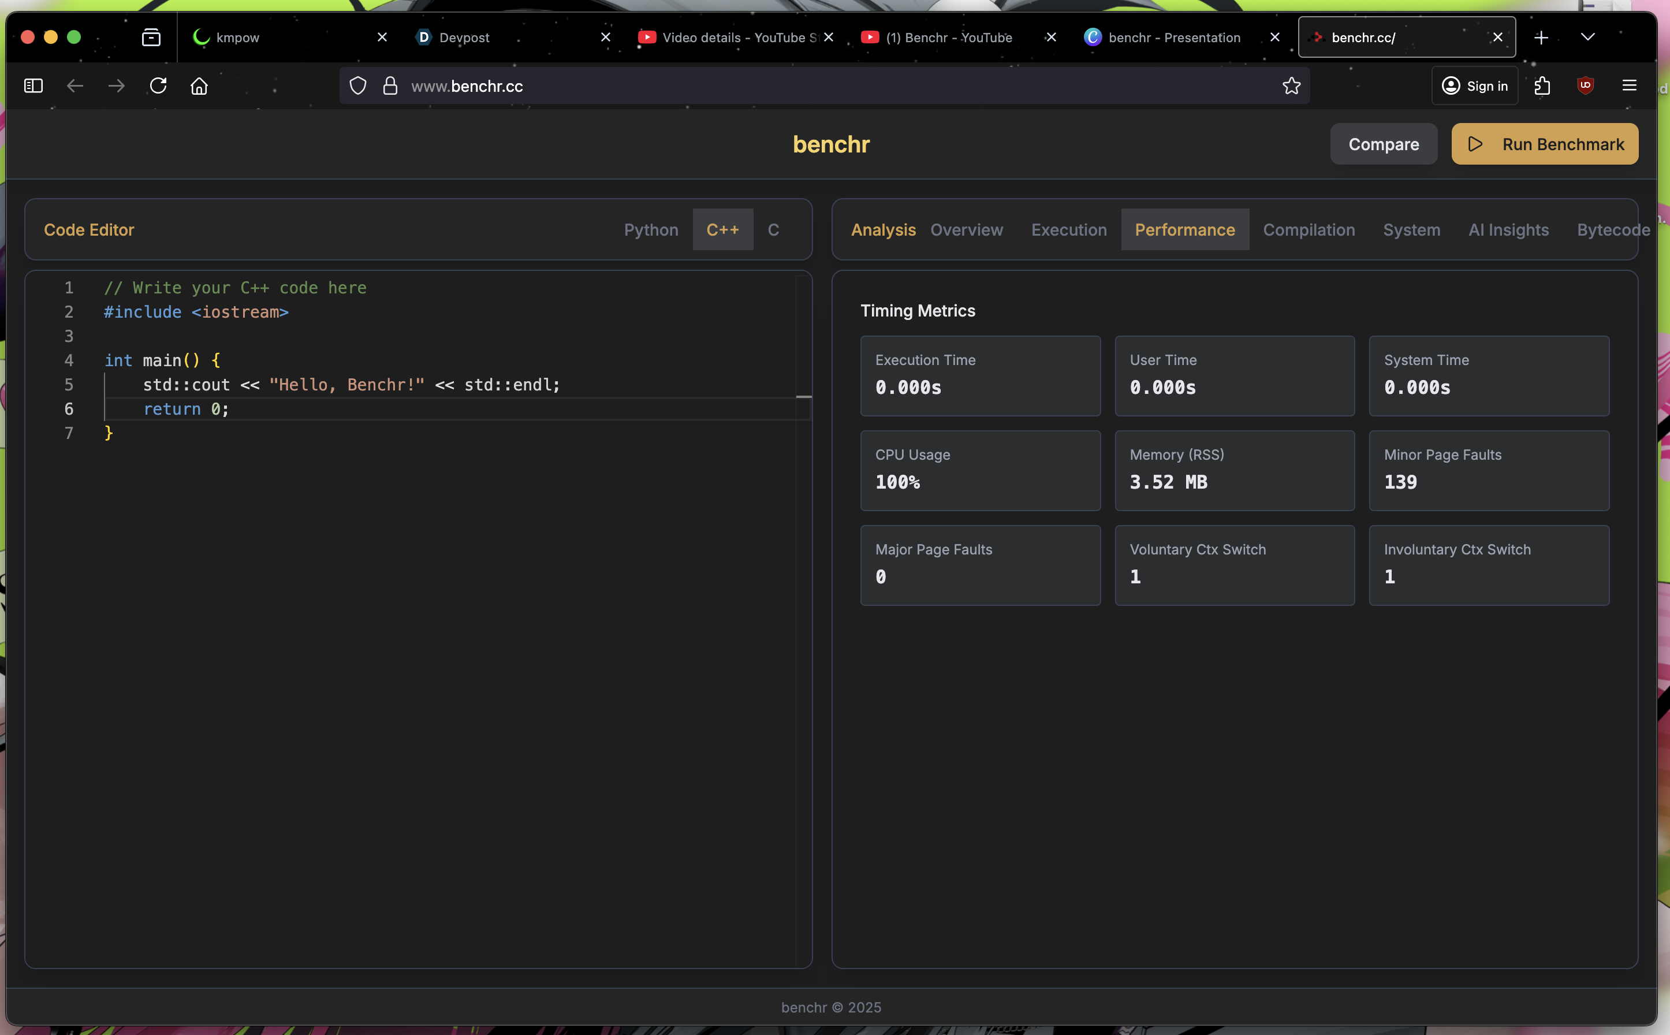Toggle the sidebar panel icon
Image resolution: width=1670 pixels, height=1035 pixels.
(x=33, y=86)
